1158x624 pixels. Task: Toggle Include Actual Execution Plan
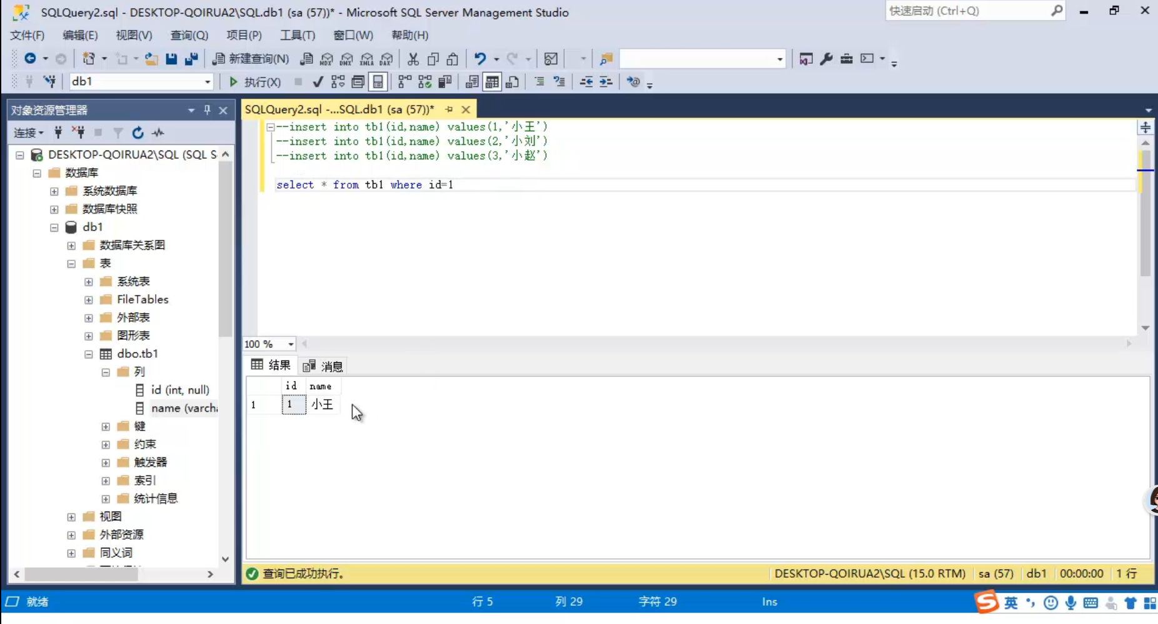pyautogui.click(x=405, y=82)
